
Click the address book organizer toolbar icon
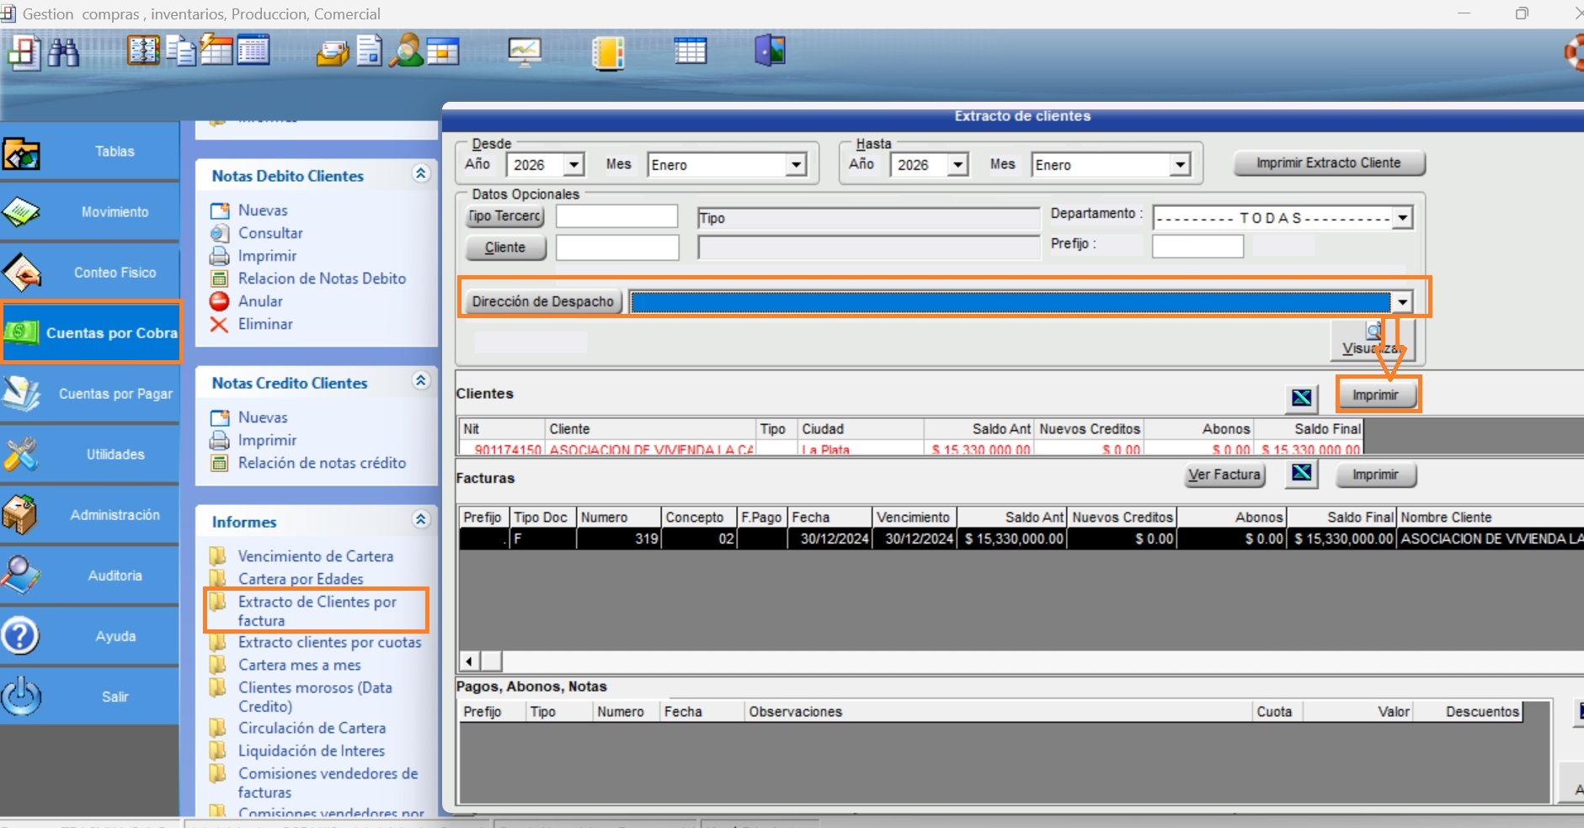point(143,50)
